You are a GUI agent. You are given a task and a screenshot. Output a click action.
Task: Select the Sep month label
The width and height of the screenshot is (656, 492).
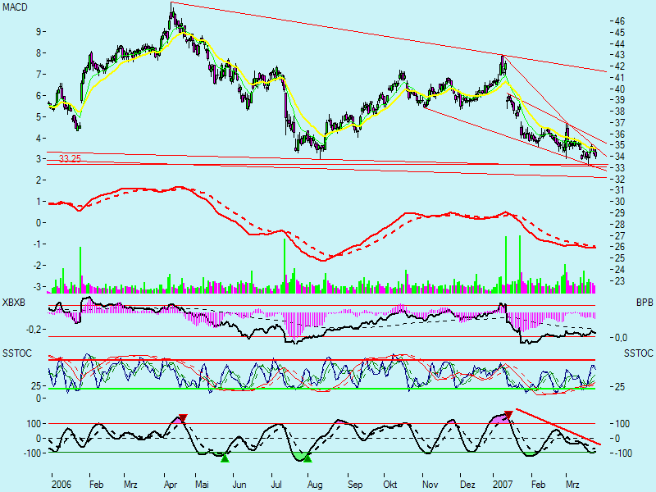point(355,485)
